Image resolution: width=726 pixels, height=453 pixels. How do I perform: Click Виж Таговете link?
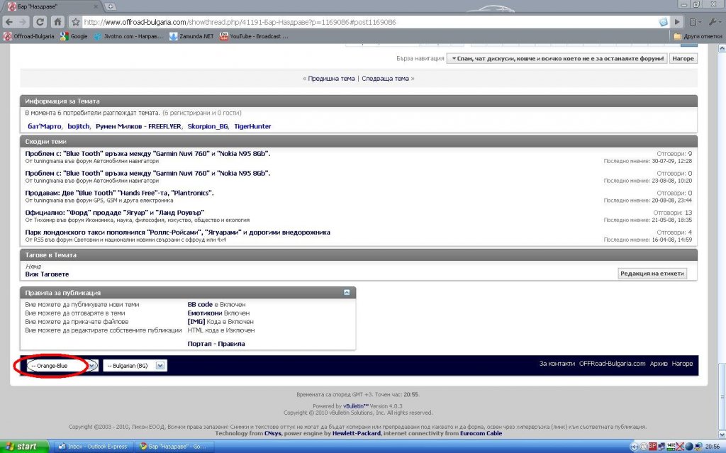click(x=47, y=274)
